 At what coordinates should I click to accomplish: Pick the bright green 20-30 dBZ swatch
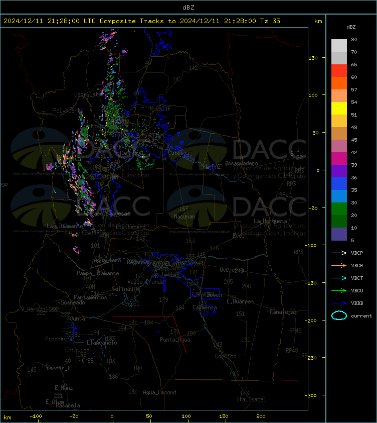point(339,209)
